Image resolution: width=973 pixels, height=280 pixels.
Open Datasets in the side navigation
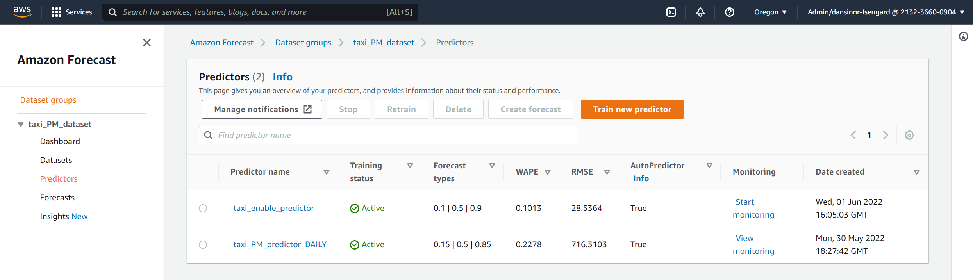[56, 160]
